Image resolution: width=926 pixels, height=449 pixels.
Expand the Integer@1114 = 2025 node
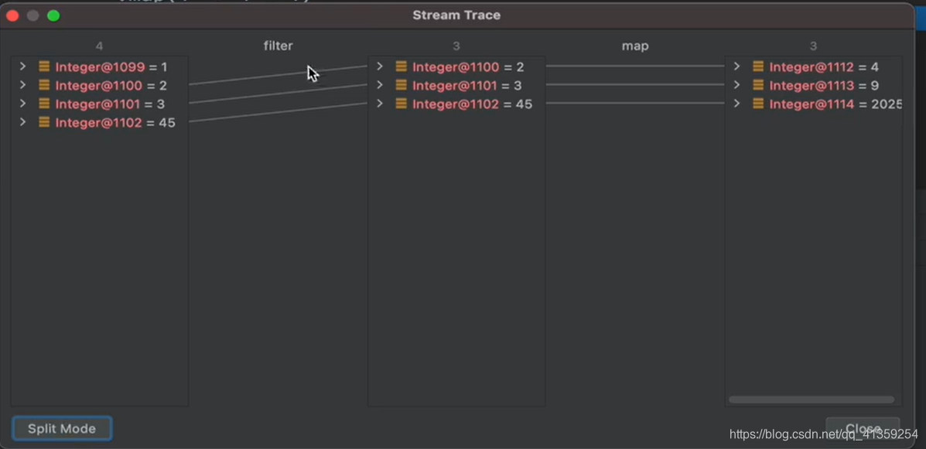pos(736,104)
